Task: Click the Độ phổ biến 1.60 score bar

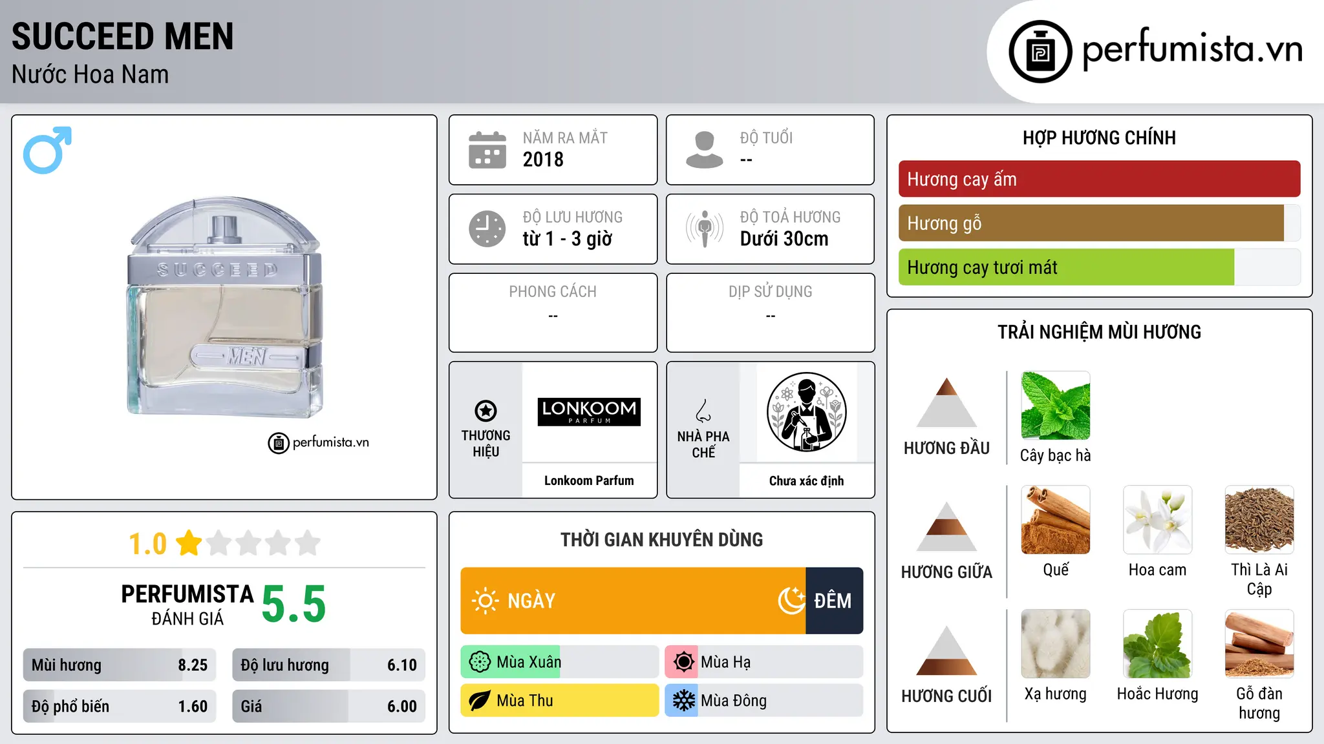Action: point(120,706)
